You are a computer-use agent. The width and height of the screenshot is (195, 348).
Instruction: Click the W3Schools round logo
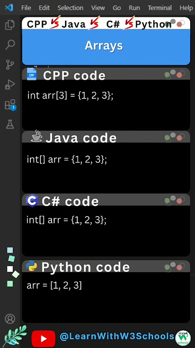tap(183, 338)
